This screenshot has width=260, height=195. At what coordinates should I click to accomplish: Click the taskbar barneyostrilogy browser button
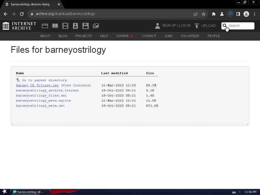30,192
